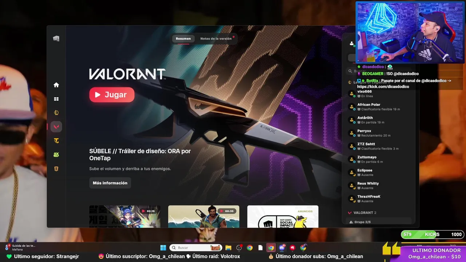Screen dimensions: 466x262
Task: Select friend name ThrazHFreaK
Action: point(369,196)
